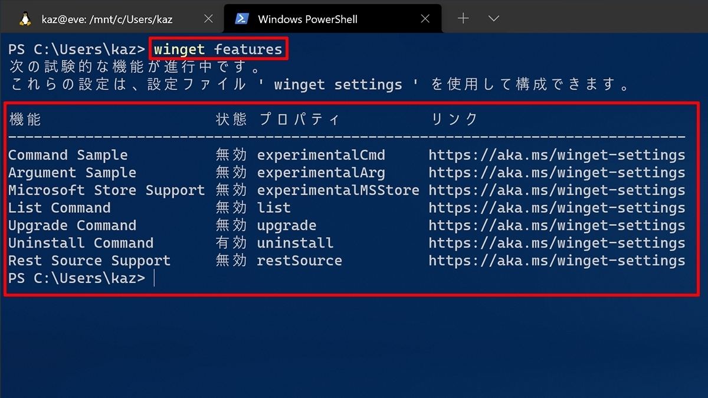Click the 機能 column header
This screenshot has height=398, width=708.
25,119
